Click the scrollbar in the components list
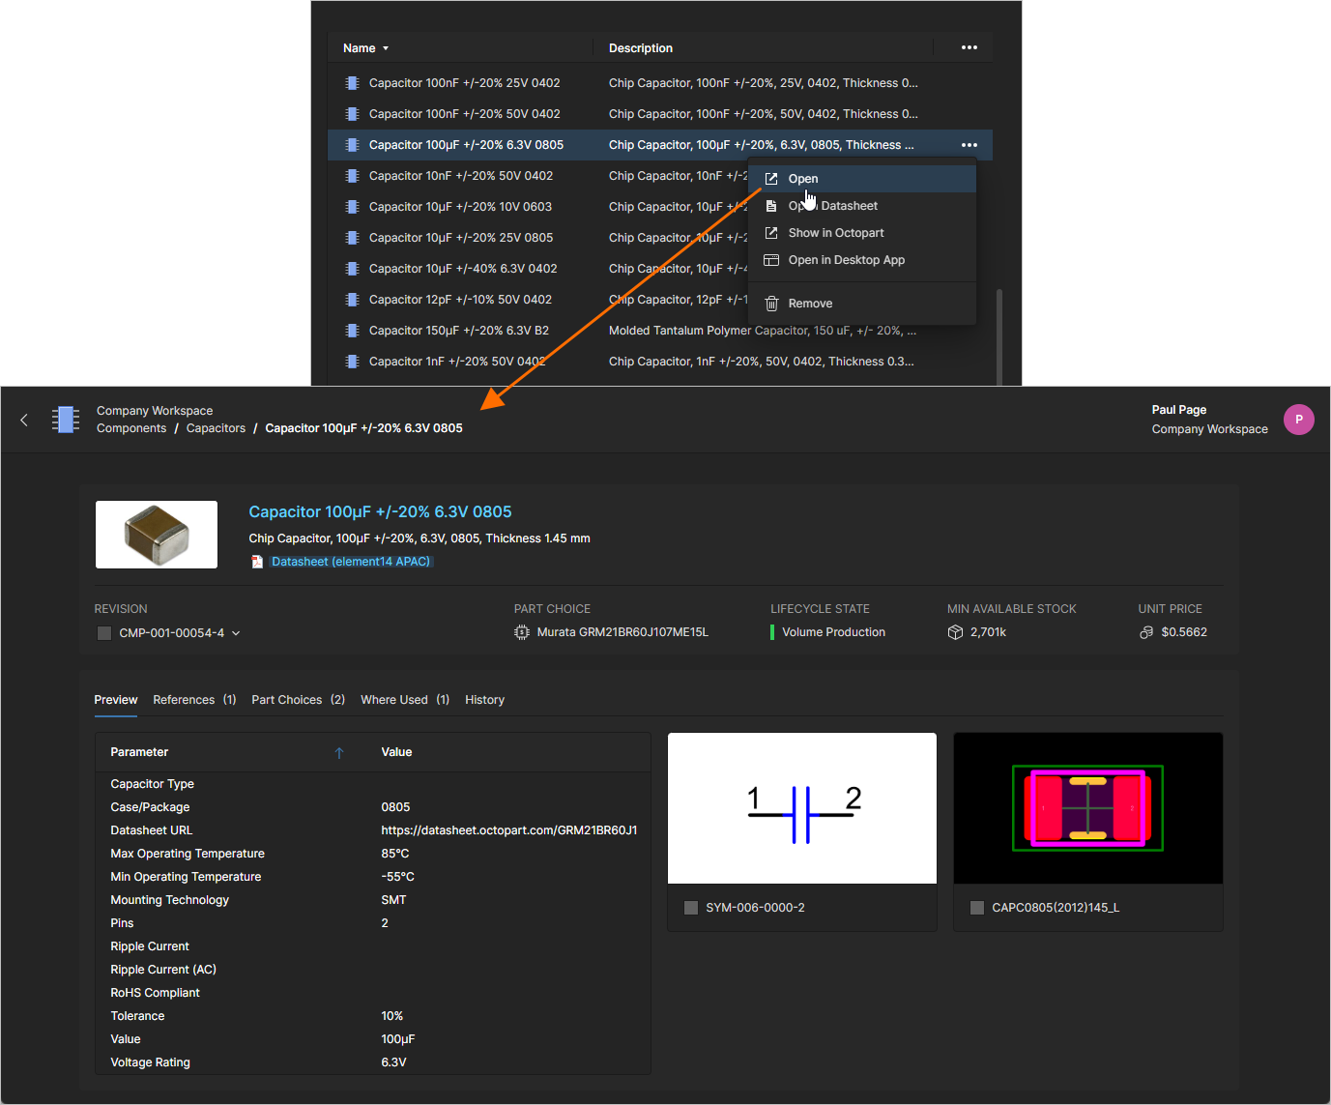Viewport: 1331px width, 1105px height. point(999,329)
